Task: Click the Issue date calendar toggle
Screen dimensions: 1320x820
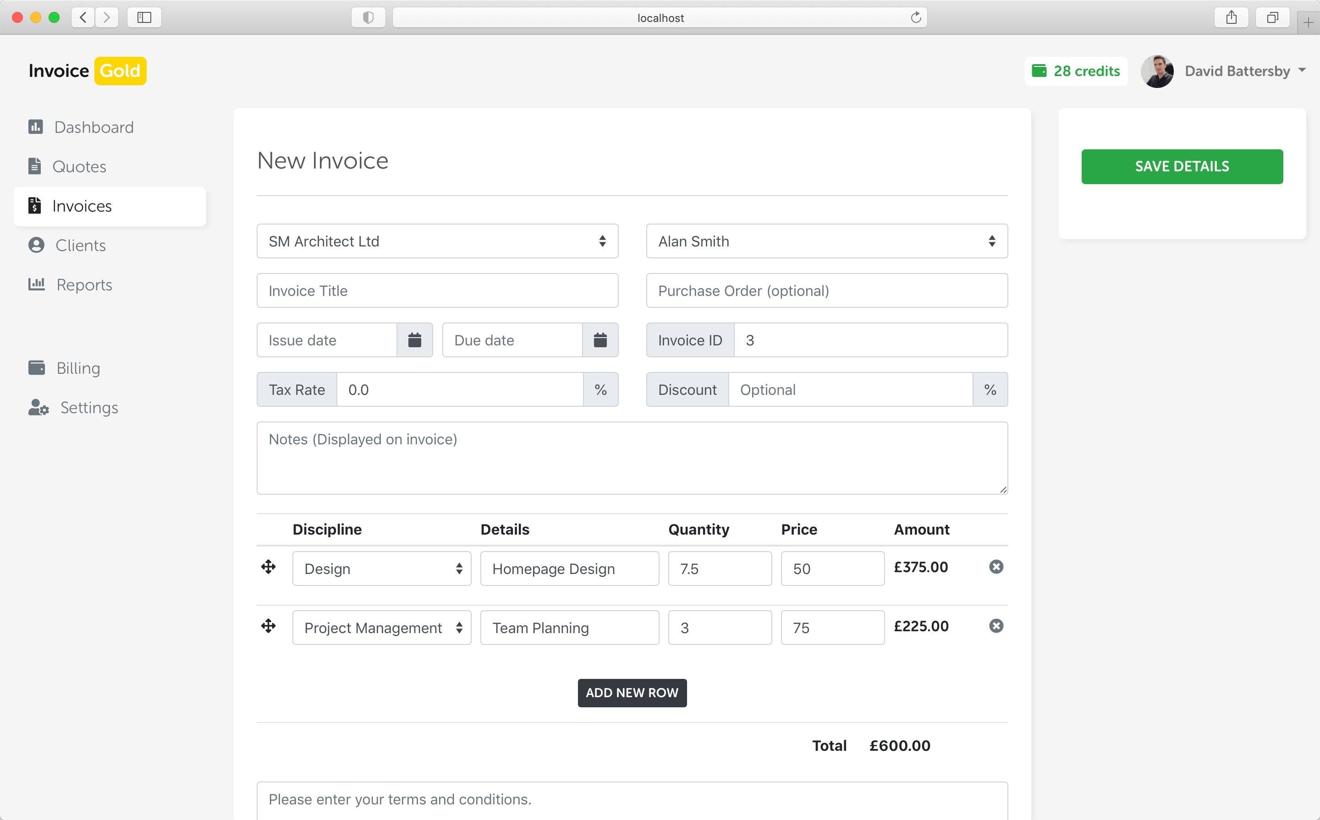Action: point(414,340)
